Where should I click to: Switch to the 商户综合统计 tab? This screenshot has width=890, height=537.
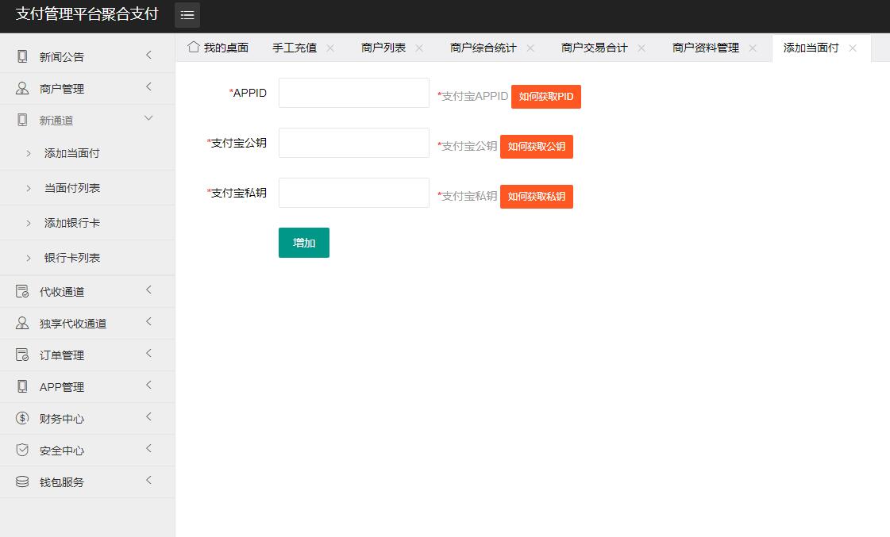click(483, 48)
